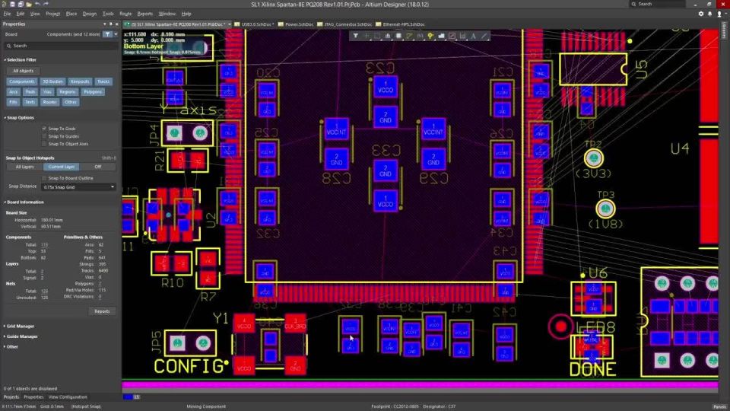Toggle the 3D Bodies selection filter
The image size is (730, 411).
52,81
